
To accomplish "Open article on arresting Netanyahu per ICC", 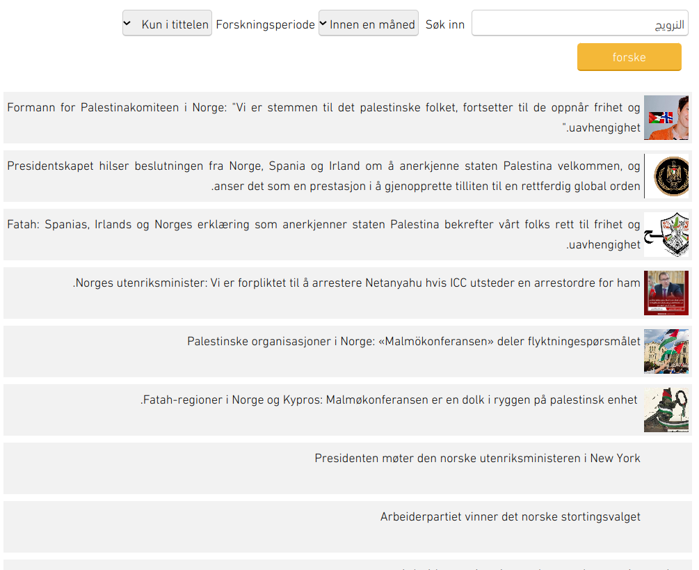I will (357, 283).
